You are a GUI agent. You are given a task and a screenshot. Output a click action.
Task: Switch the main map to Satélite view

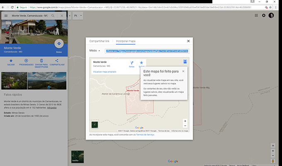(x=78, y=155)
